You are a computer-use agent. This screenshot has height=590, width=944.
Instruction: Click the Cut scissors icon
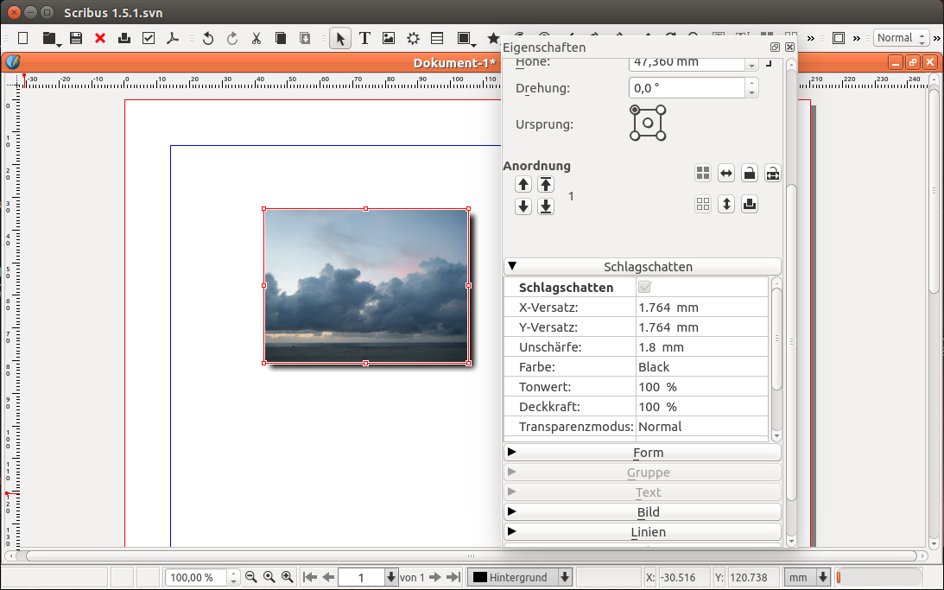[257, 38]
